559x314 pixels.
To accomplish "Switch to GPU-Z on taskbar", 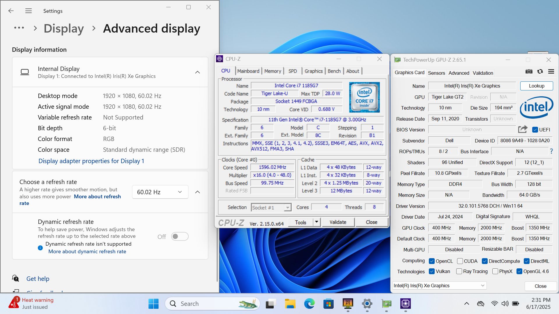I will (x=386, y=304).
